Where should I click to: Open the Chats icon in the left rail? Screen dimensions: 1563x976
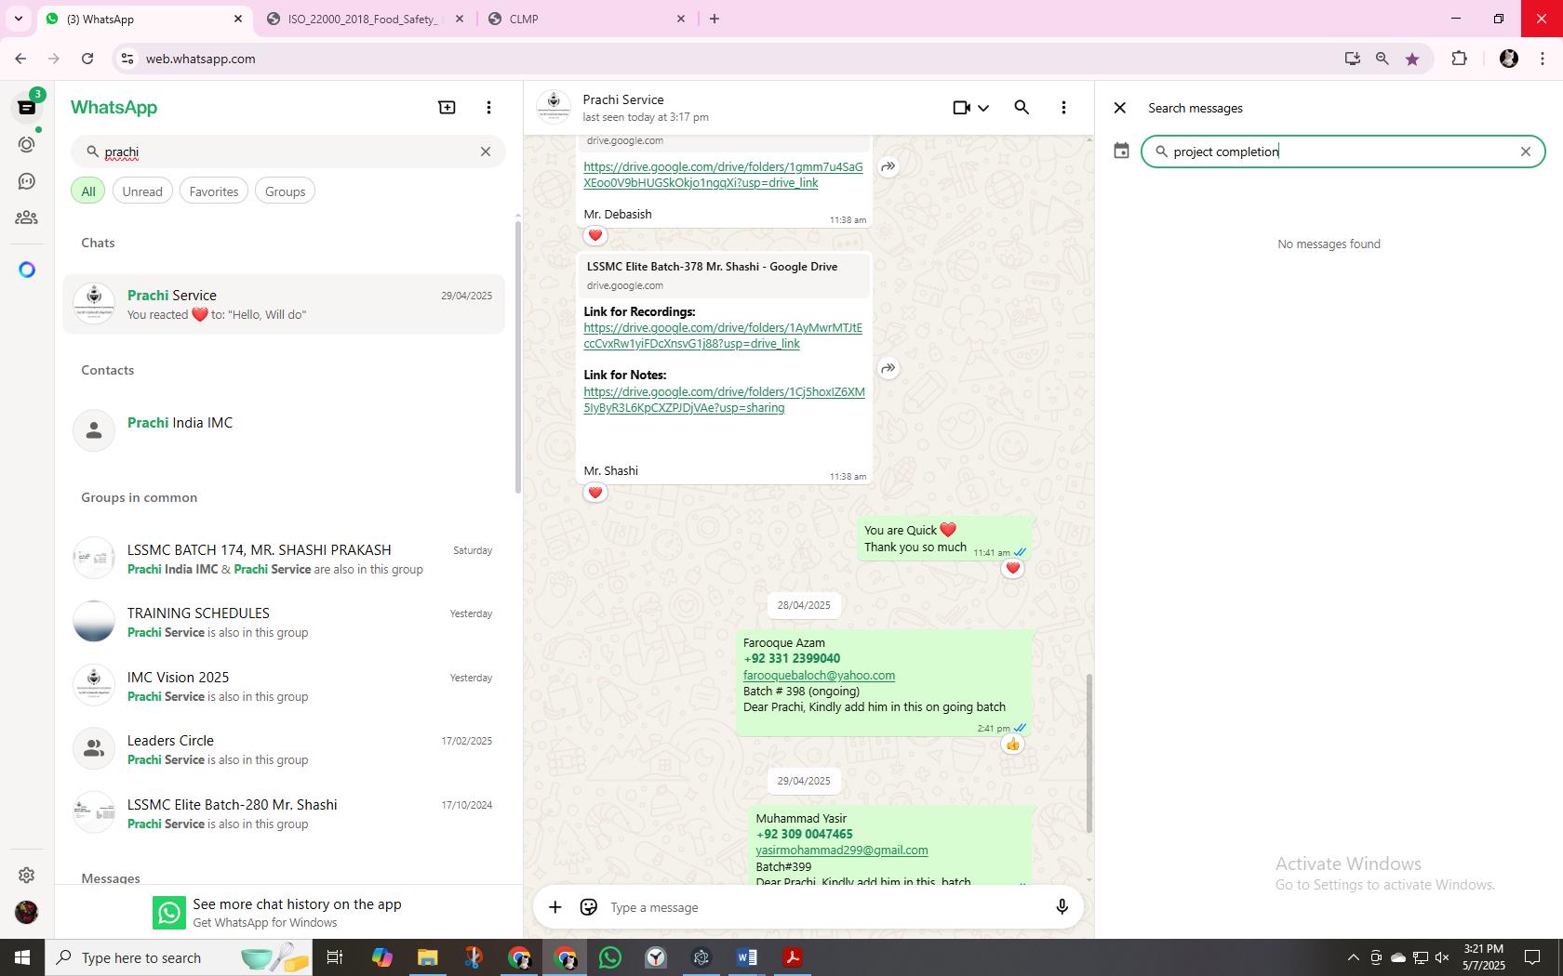tap(27, 107)
